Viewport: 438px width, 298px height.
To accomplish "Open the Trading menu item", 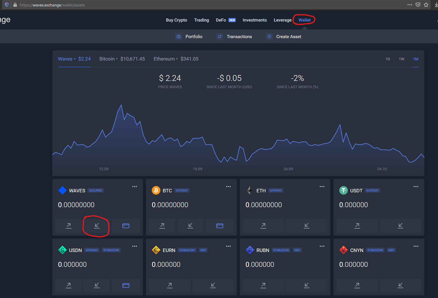I will coord(201,20).
